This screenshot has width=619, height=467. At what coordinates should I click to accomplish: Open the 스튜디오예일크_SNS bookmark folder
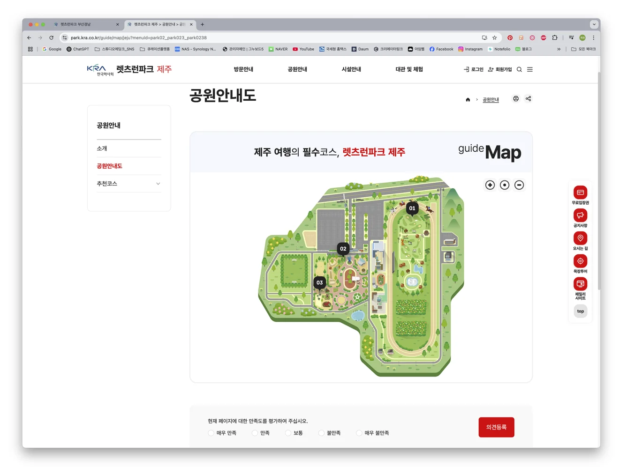point(114,49)
